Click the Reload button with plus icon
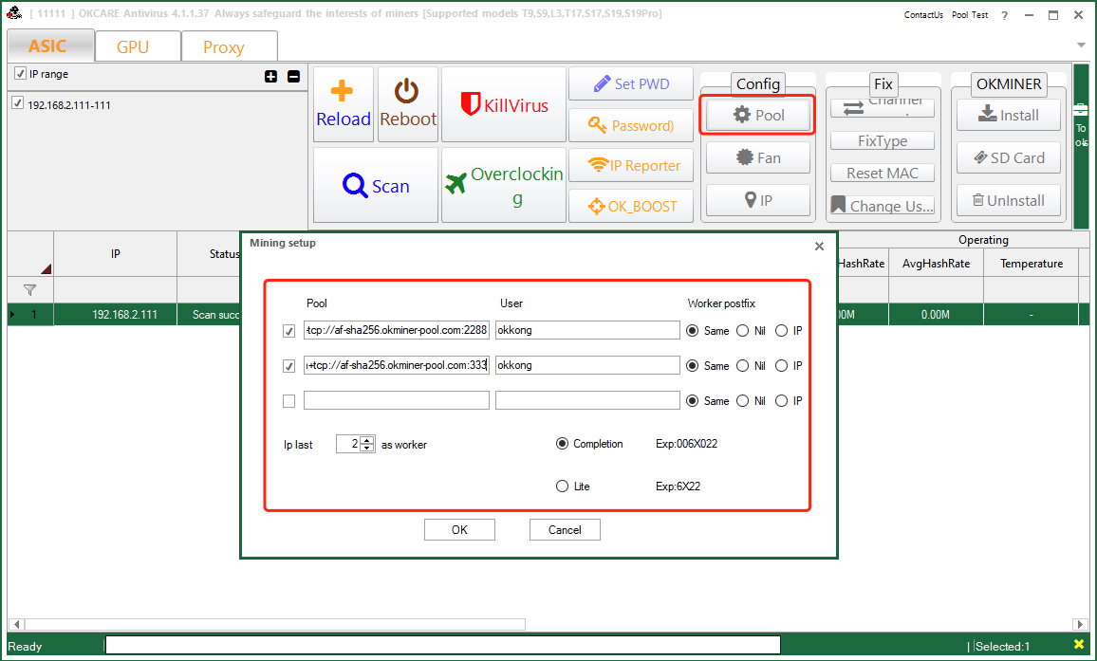 click(x=344, y=104)
